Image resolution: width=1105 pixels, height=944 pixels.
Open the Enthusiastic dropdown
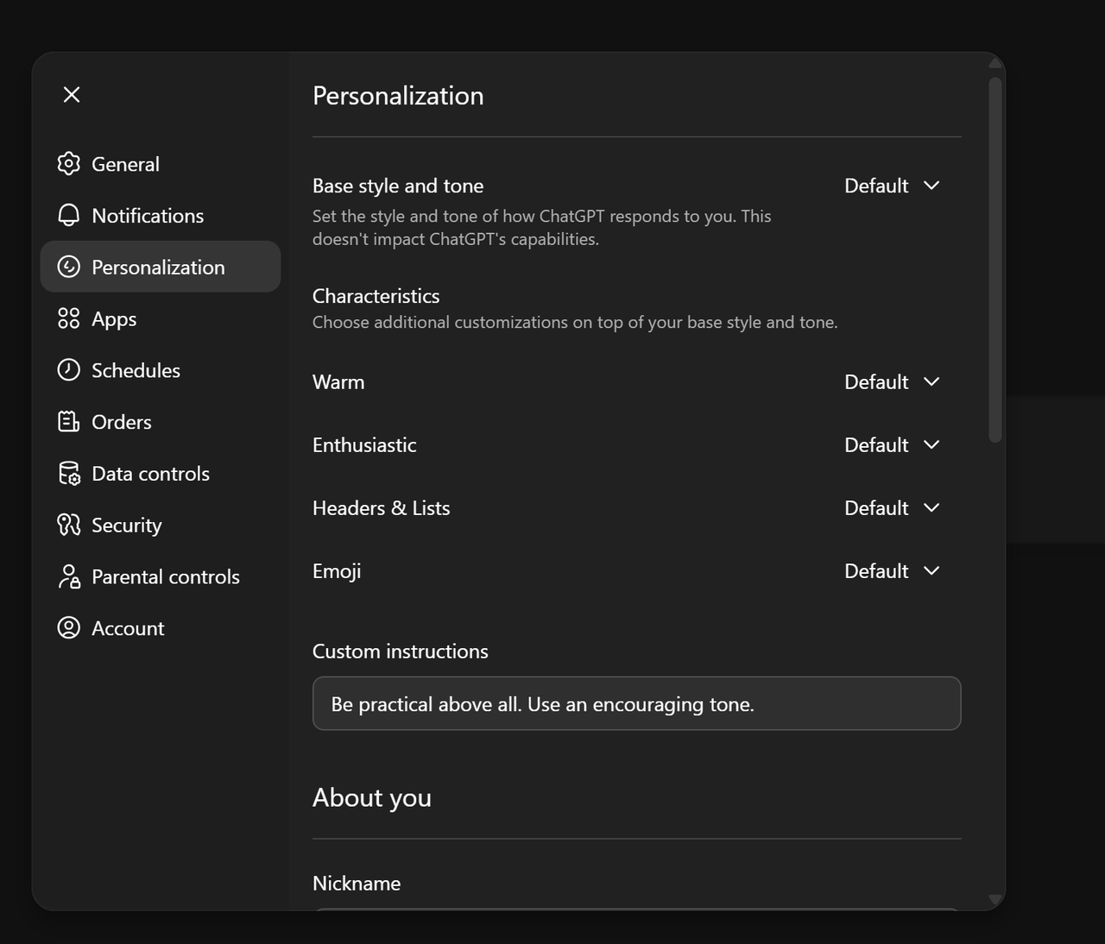pos(892,444)
